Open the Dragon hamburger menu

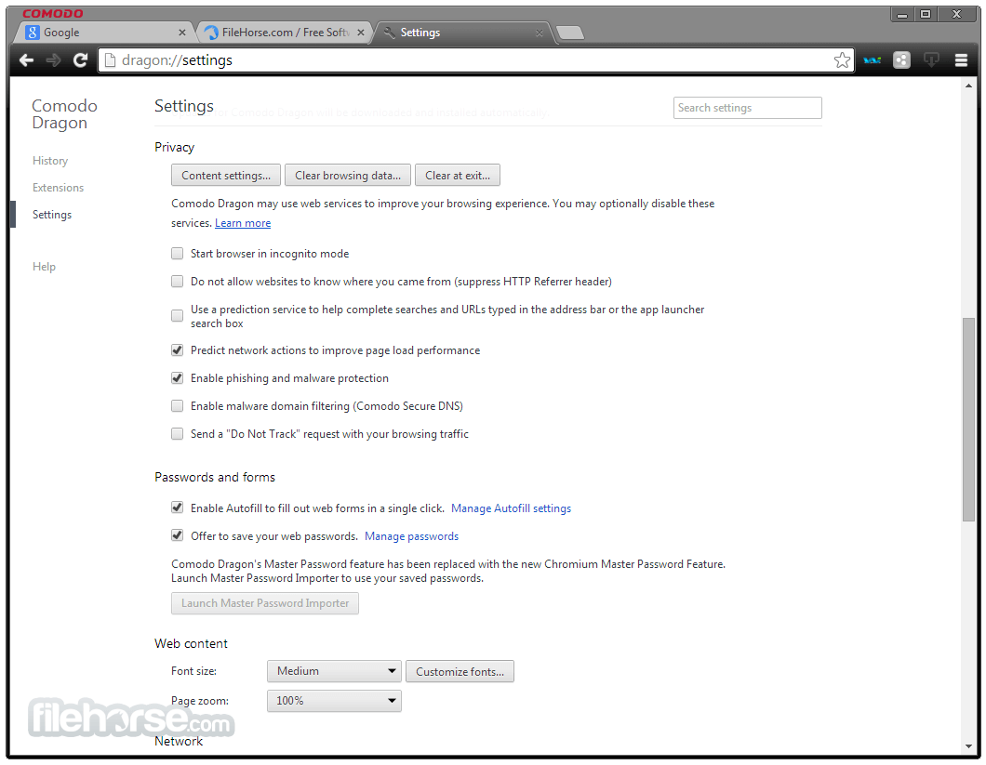(x=961, y=60)
